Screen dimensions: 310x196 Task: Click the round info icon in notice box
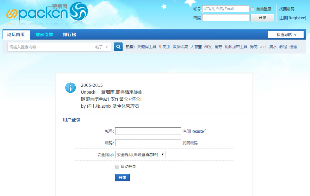coord(70,88)
